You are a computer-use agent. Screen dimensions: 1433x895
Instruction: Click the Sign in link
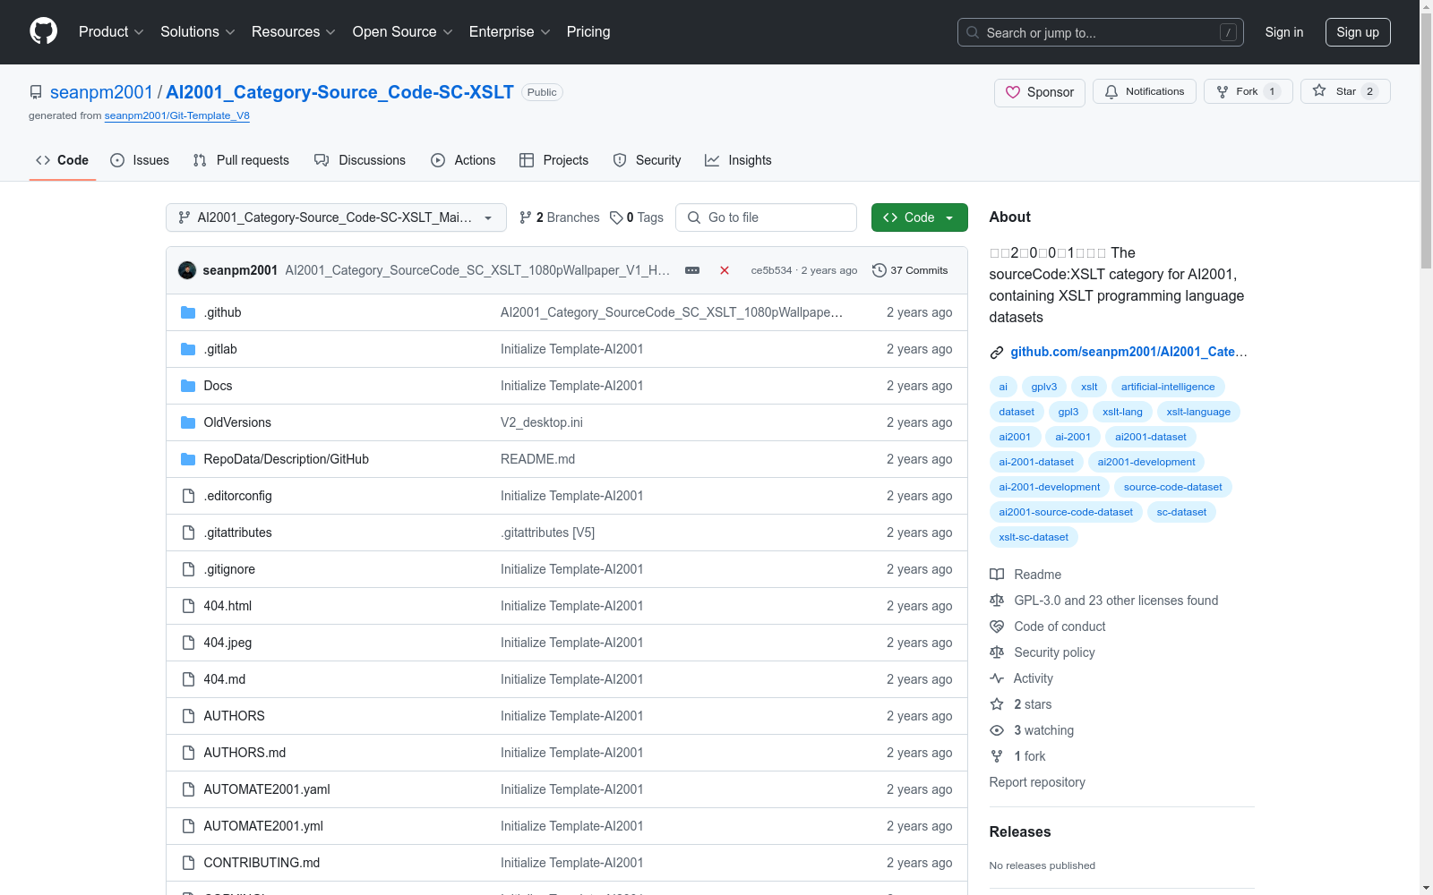click(1284, 32)
